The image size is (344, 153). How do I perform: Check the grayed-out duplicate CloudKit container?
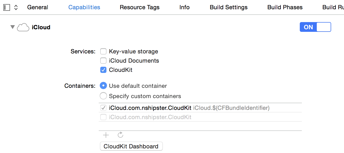pos(103,117)
